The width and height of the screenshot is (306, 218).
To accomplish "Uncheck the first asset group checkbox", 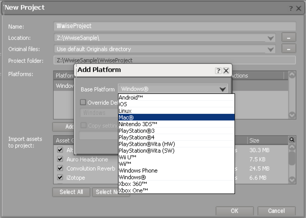I will tap(60, 150).
